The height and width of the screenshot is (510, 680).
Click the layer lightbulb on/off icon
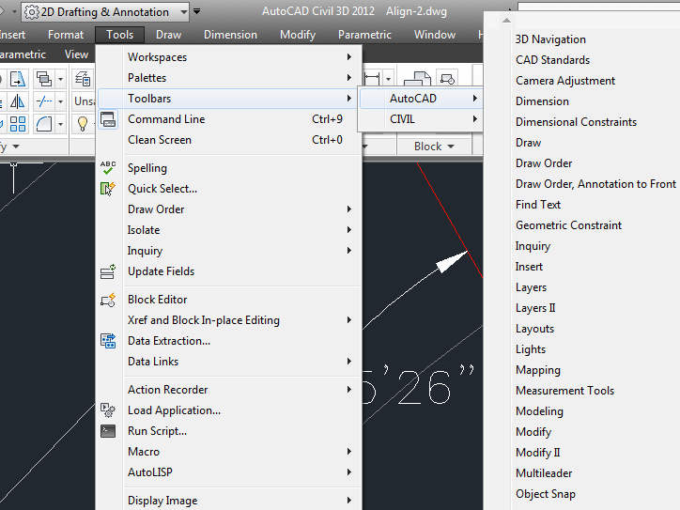click(83, 124)
